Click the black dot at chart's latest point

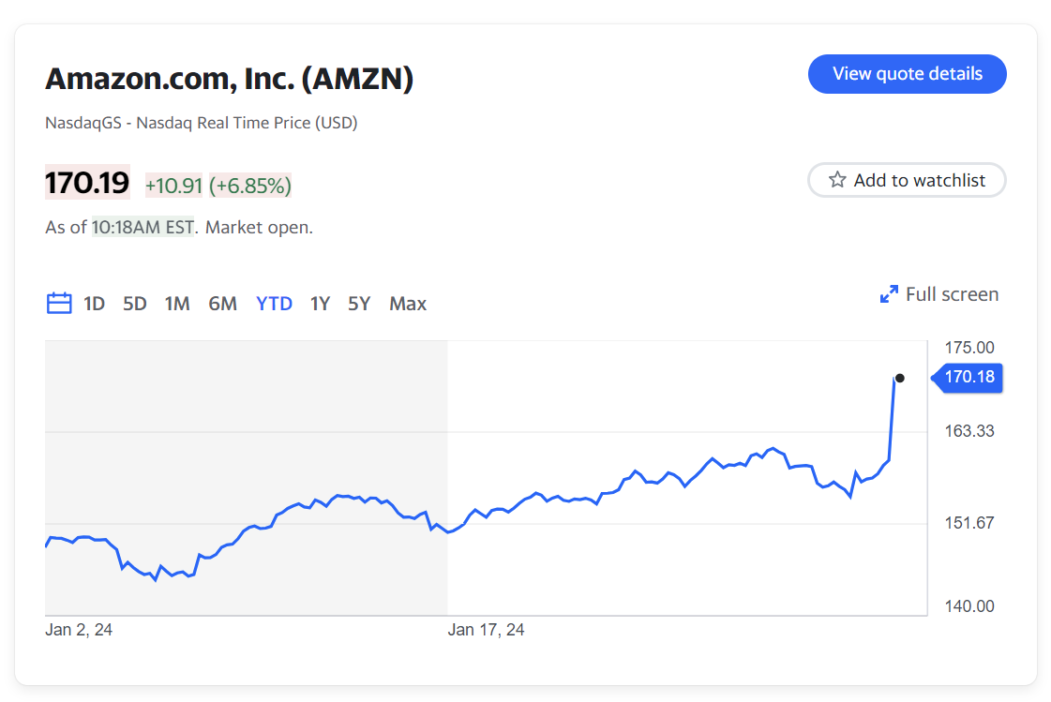pos(900,378)
